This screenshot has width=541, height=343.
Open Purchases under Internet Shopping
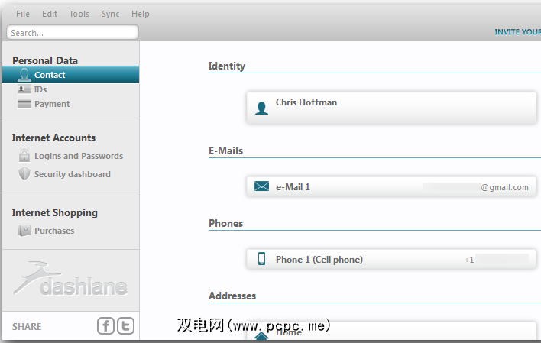click(x=54, y=231)
